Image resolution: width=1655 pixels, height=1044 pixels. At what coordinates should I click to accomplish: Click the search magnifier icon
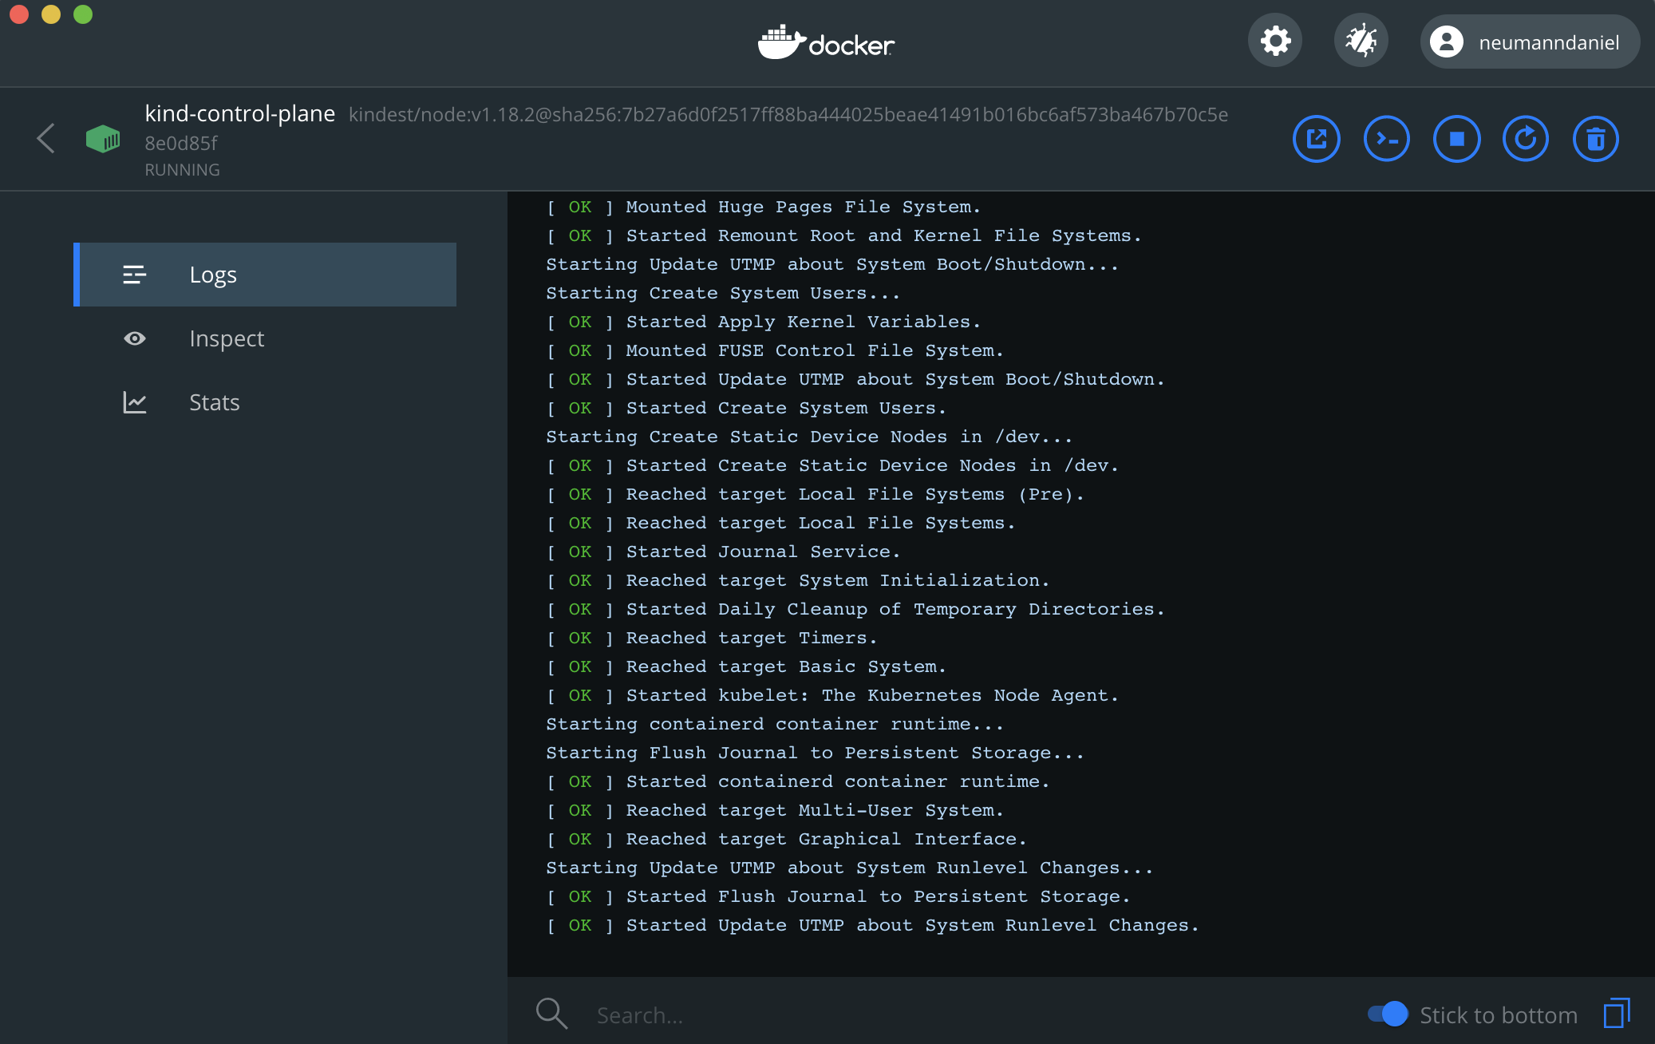551,1014
